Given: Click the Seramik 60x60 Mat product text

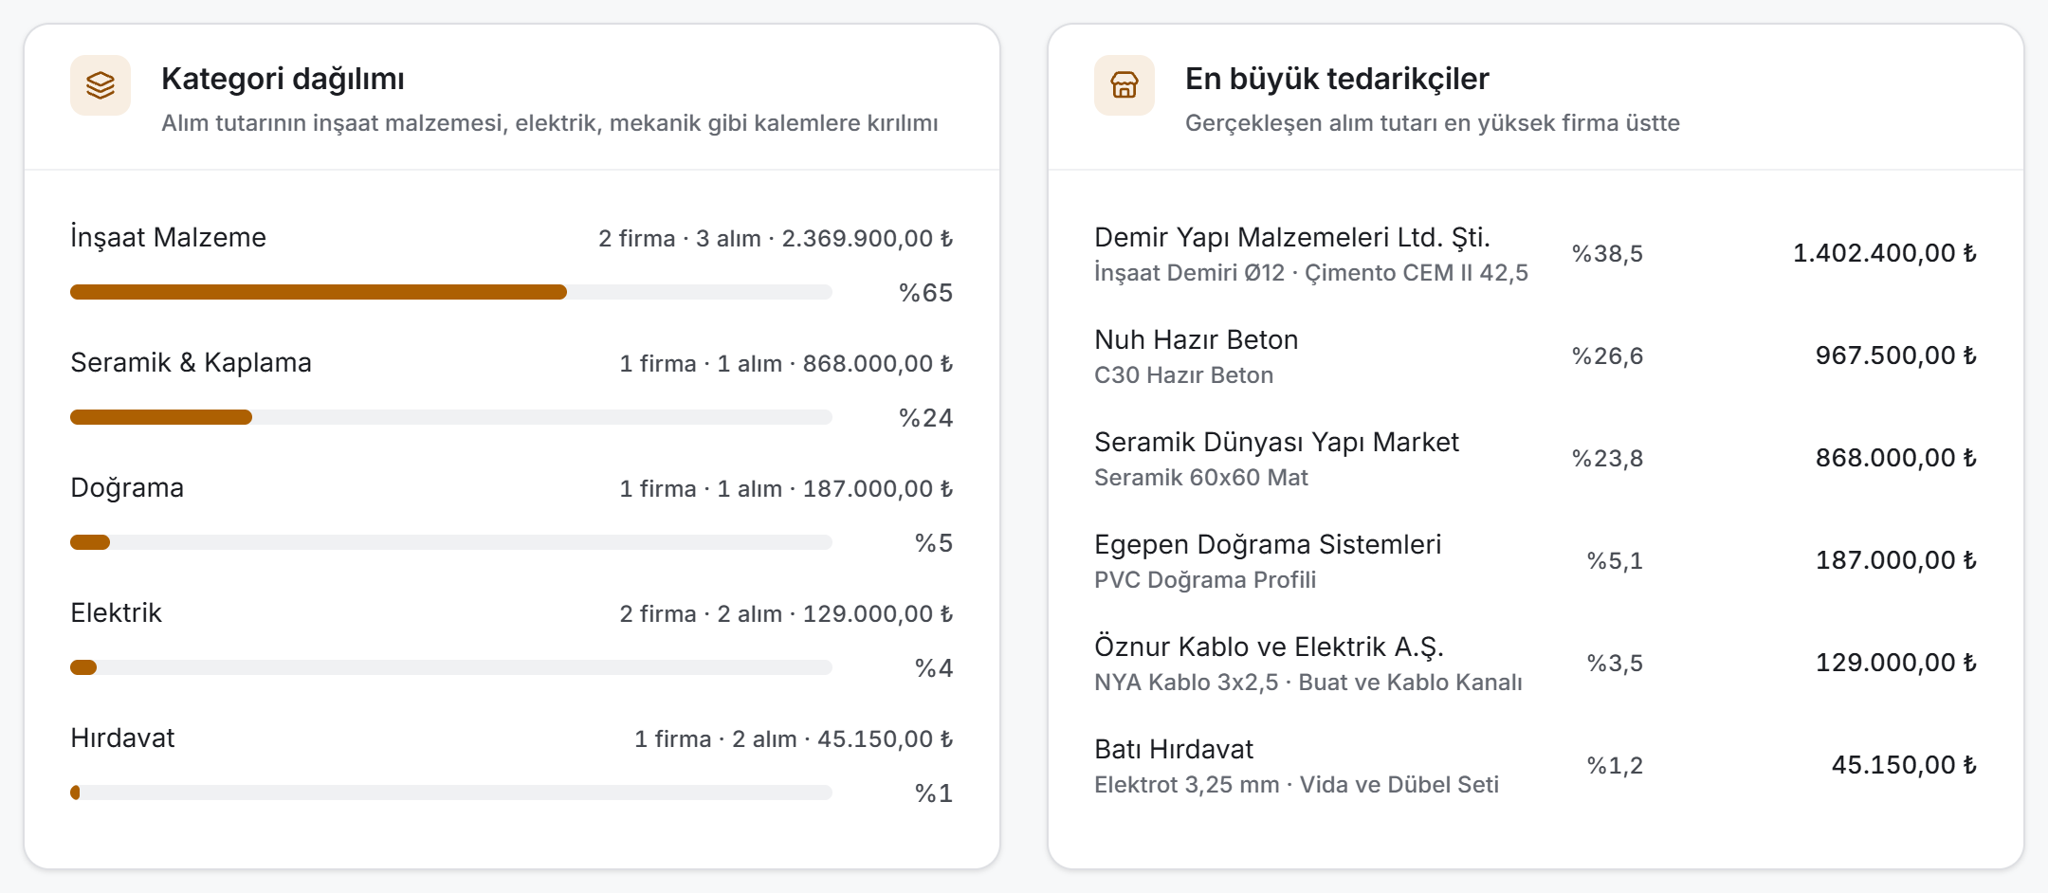Looking at the screenshot, I should [1201, 477].
